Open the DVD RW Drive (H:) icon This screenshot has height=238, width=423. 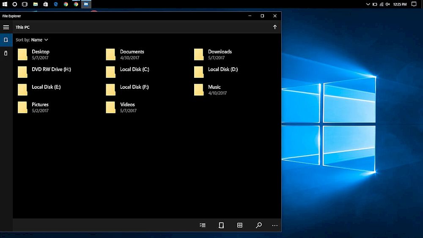click(22, 72)
